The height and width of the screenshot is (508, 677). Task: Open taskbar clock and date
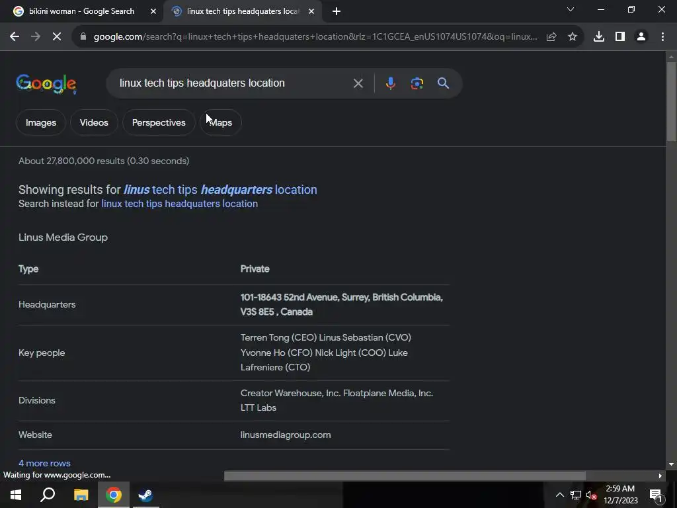[620, 495]
